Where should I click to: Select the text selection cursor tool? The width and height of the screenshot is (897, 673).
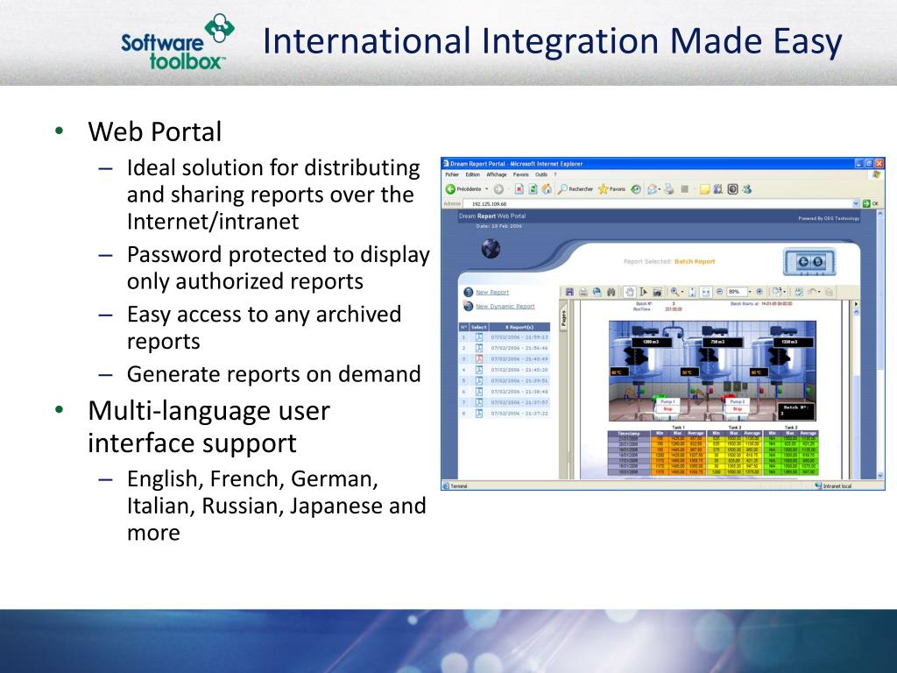[x=644, y=292]
